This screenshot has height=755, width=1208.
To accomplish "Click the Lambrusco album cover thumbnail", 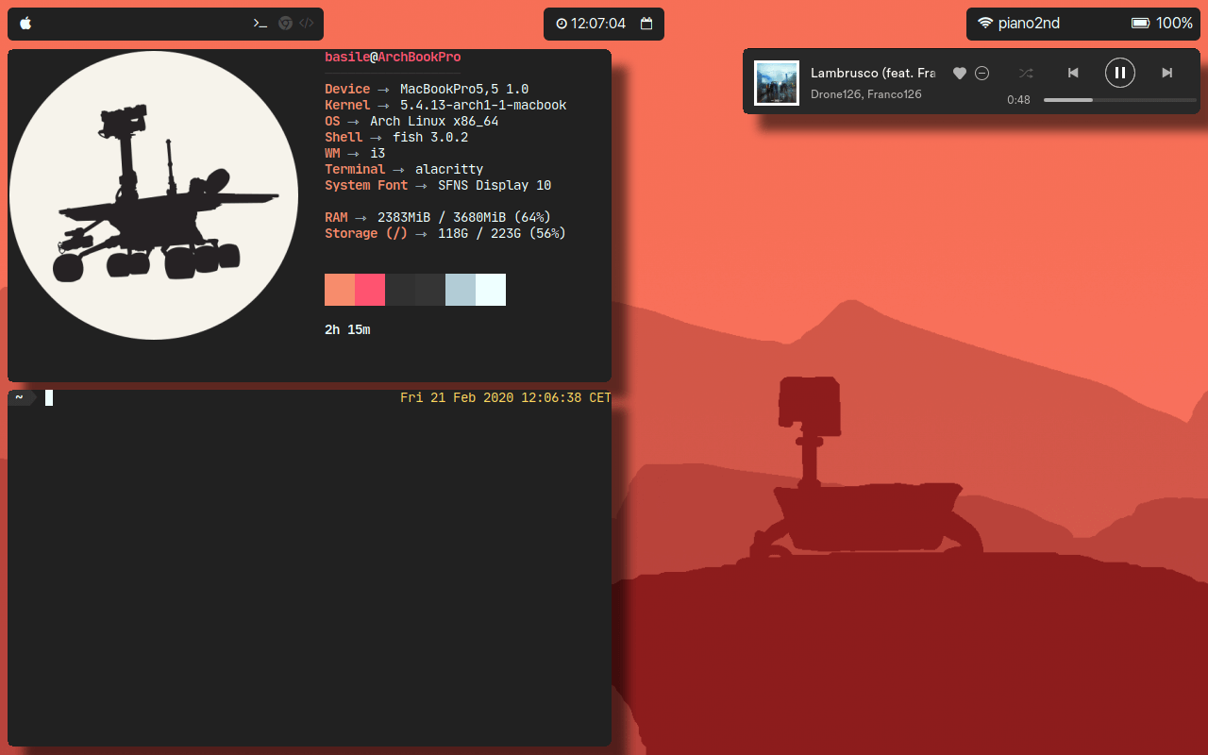I will pos(777,83).
